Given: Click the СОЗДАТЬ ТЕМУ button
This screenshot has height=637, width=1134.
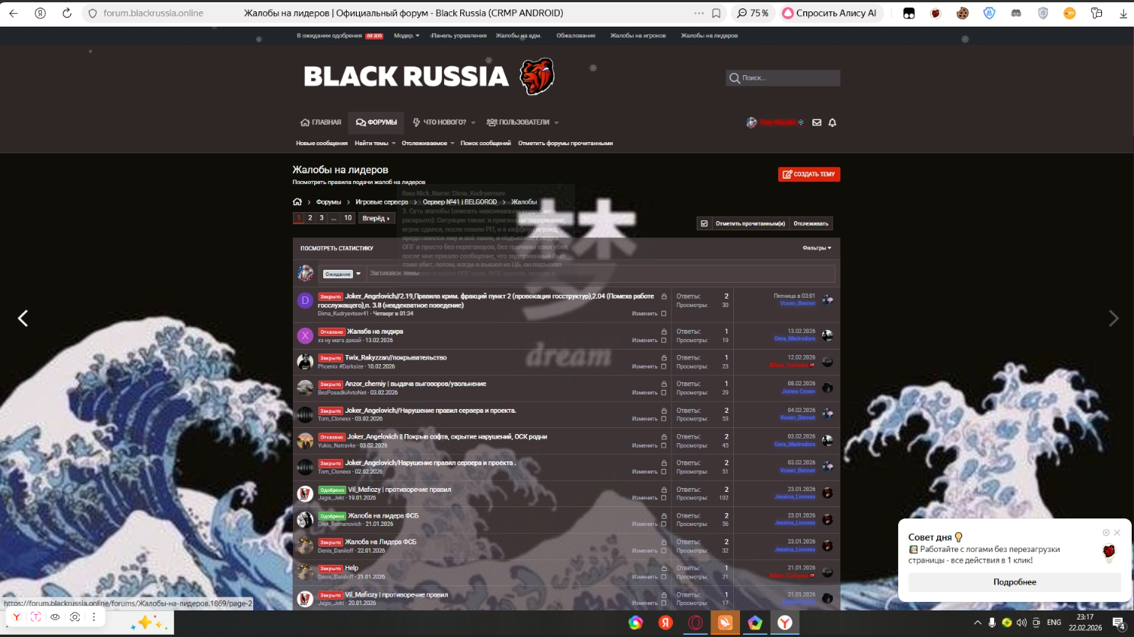Looking at the screenshot, I should 809,174.
